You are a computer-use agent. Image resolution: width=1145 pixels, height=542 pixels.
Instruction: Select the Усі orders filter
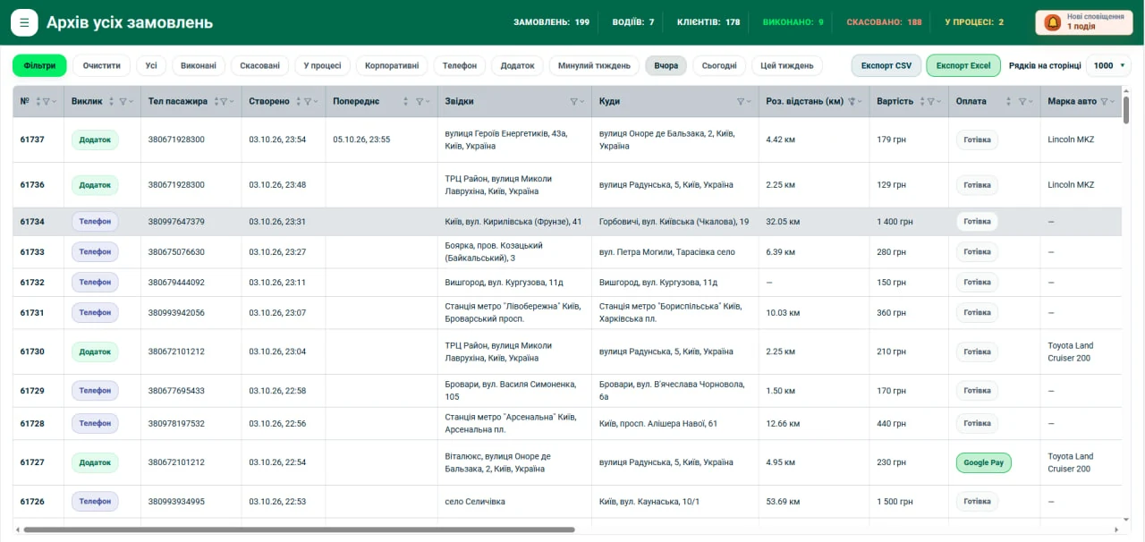[151, 65]
